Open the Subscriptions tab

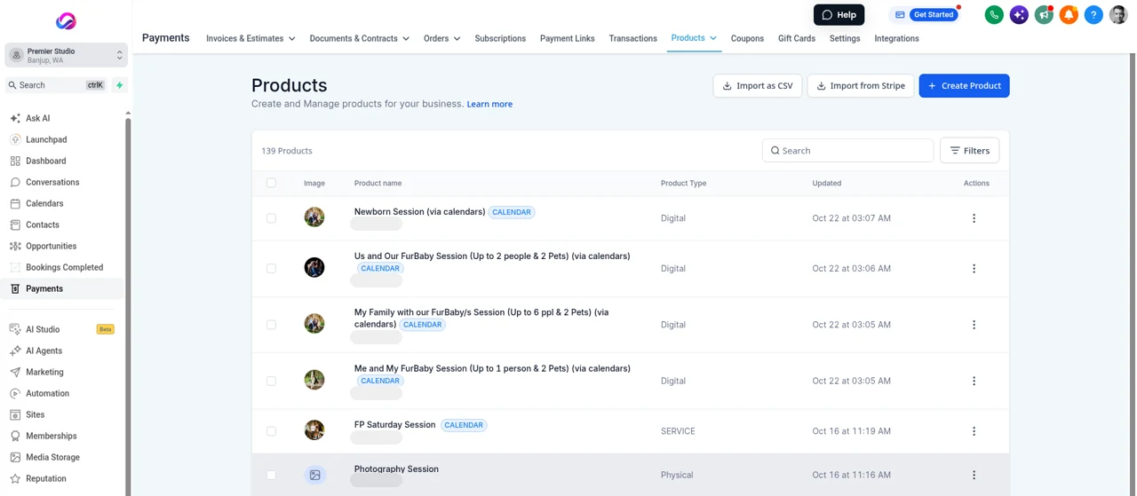pos(500,39)
